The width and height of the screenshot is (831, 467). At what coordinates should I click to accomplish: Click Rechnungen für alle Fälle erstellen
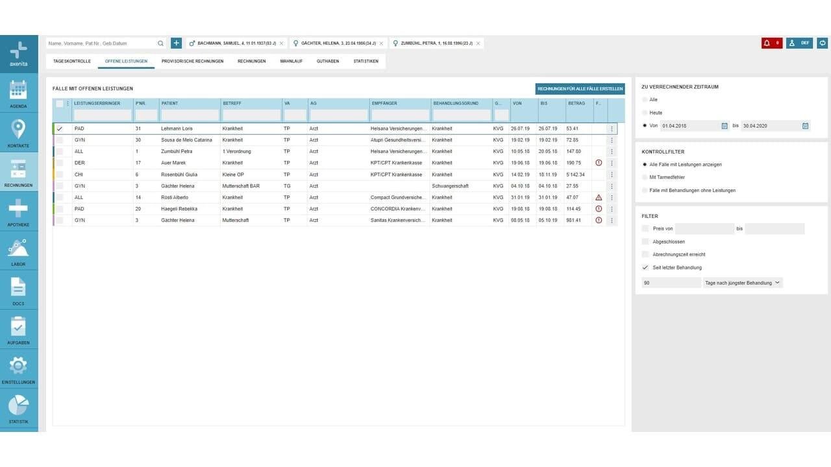tap(580, 89)
